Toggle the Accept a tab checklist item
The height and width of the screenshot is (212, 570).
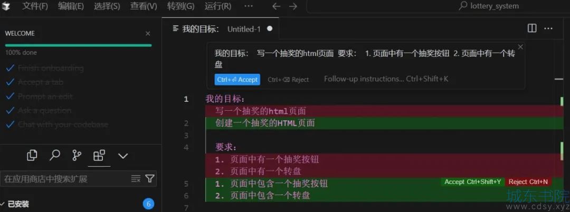pos(35,82)
